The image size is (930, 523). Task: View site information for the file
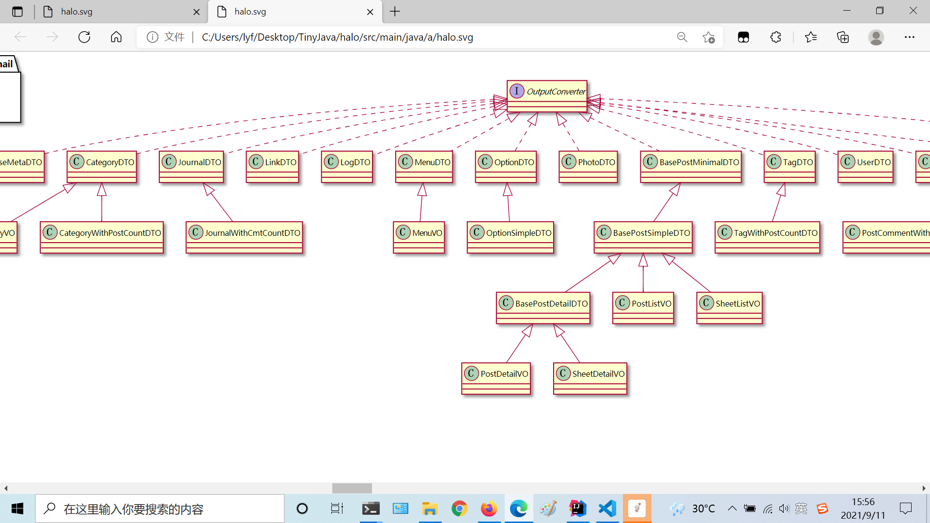[153, 37]
